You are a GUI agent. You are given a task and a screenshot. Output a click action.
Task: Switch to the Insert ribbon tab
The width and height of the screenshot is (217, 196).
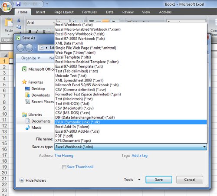click(40, 12)
